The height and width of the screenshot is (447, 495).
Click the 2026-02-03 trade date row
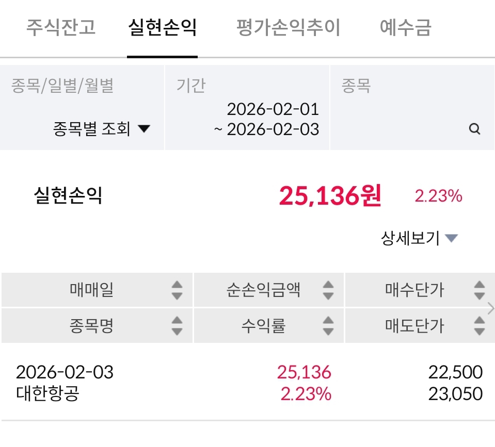pos(65,372)
